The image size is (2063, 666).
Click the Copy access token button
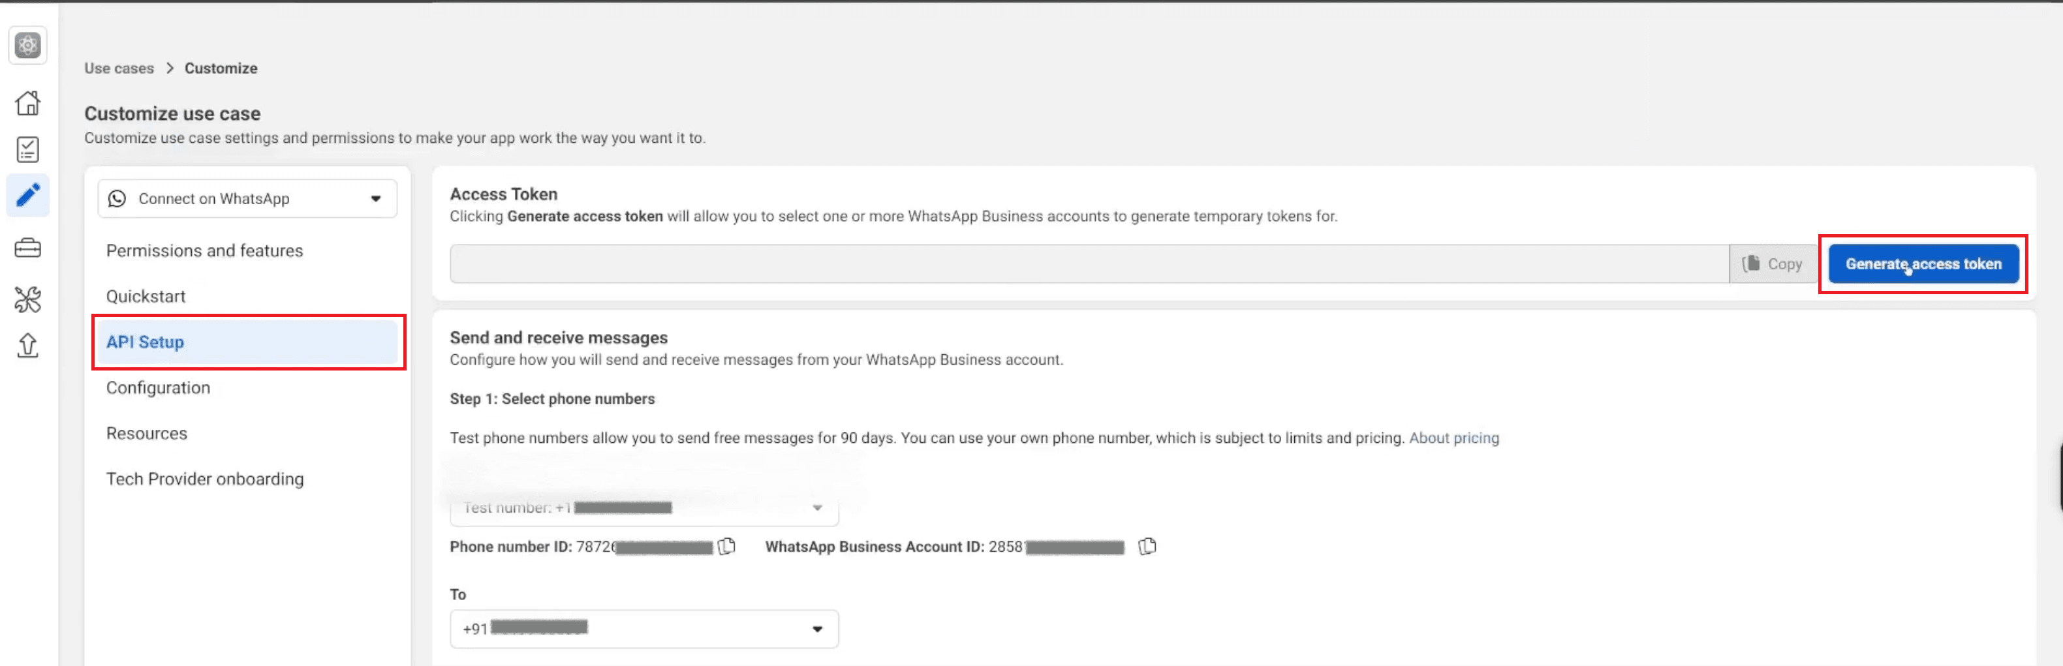(1773, 264)
